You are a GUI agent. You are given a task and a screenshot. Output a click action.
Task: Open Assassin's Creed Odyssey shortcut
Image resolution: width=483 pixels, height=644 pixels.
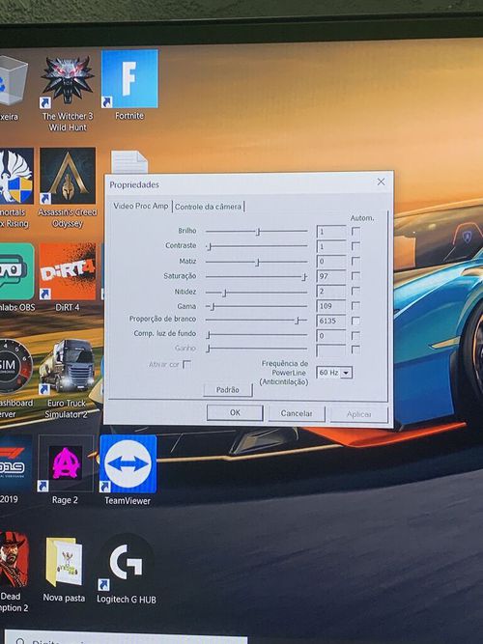point(68,188)
